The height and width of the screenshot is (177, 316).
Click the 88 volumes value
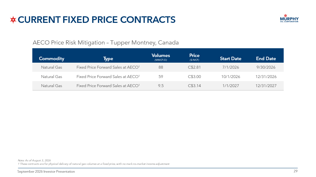161,67
